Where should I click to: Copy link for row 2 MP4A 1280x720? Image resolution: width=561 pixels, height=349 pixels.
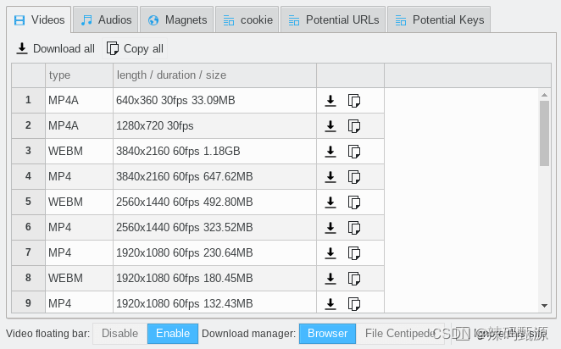point(354,126)
